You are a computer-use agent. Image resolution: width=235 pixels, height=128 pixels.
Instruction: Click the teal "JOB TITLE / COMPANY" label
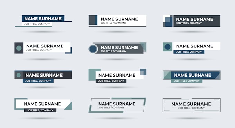pos(187,81)
